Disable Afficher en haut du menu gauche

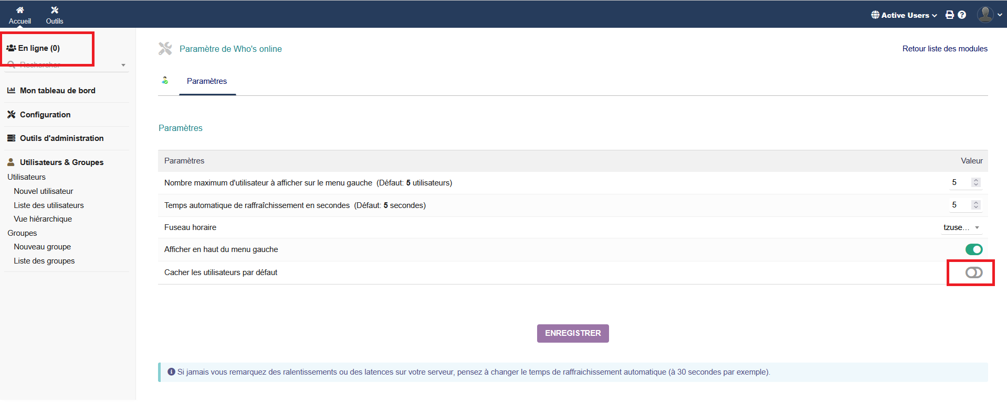[x=973, y=249]
